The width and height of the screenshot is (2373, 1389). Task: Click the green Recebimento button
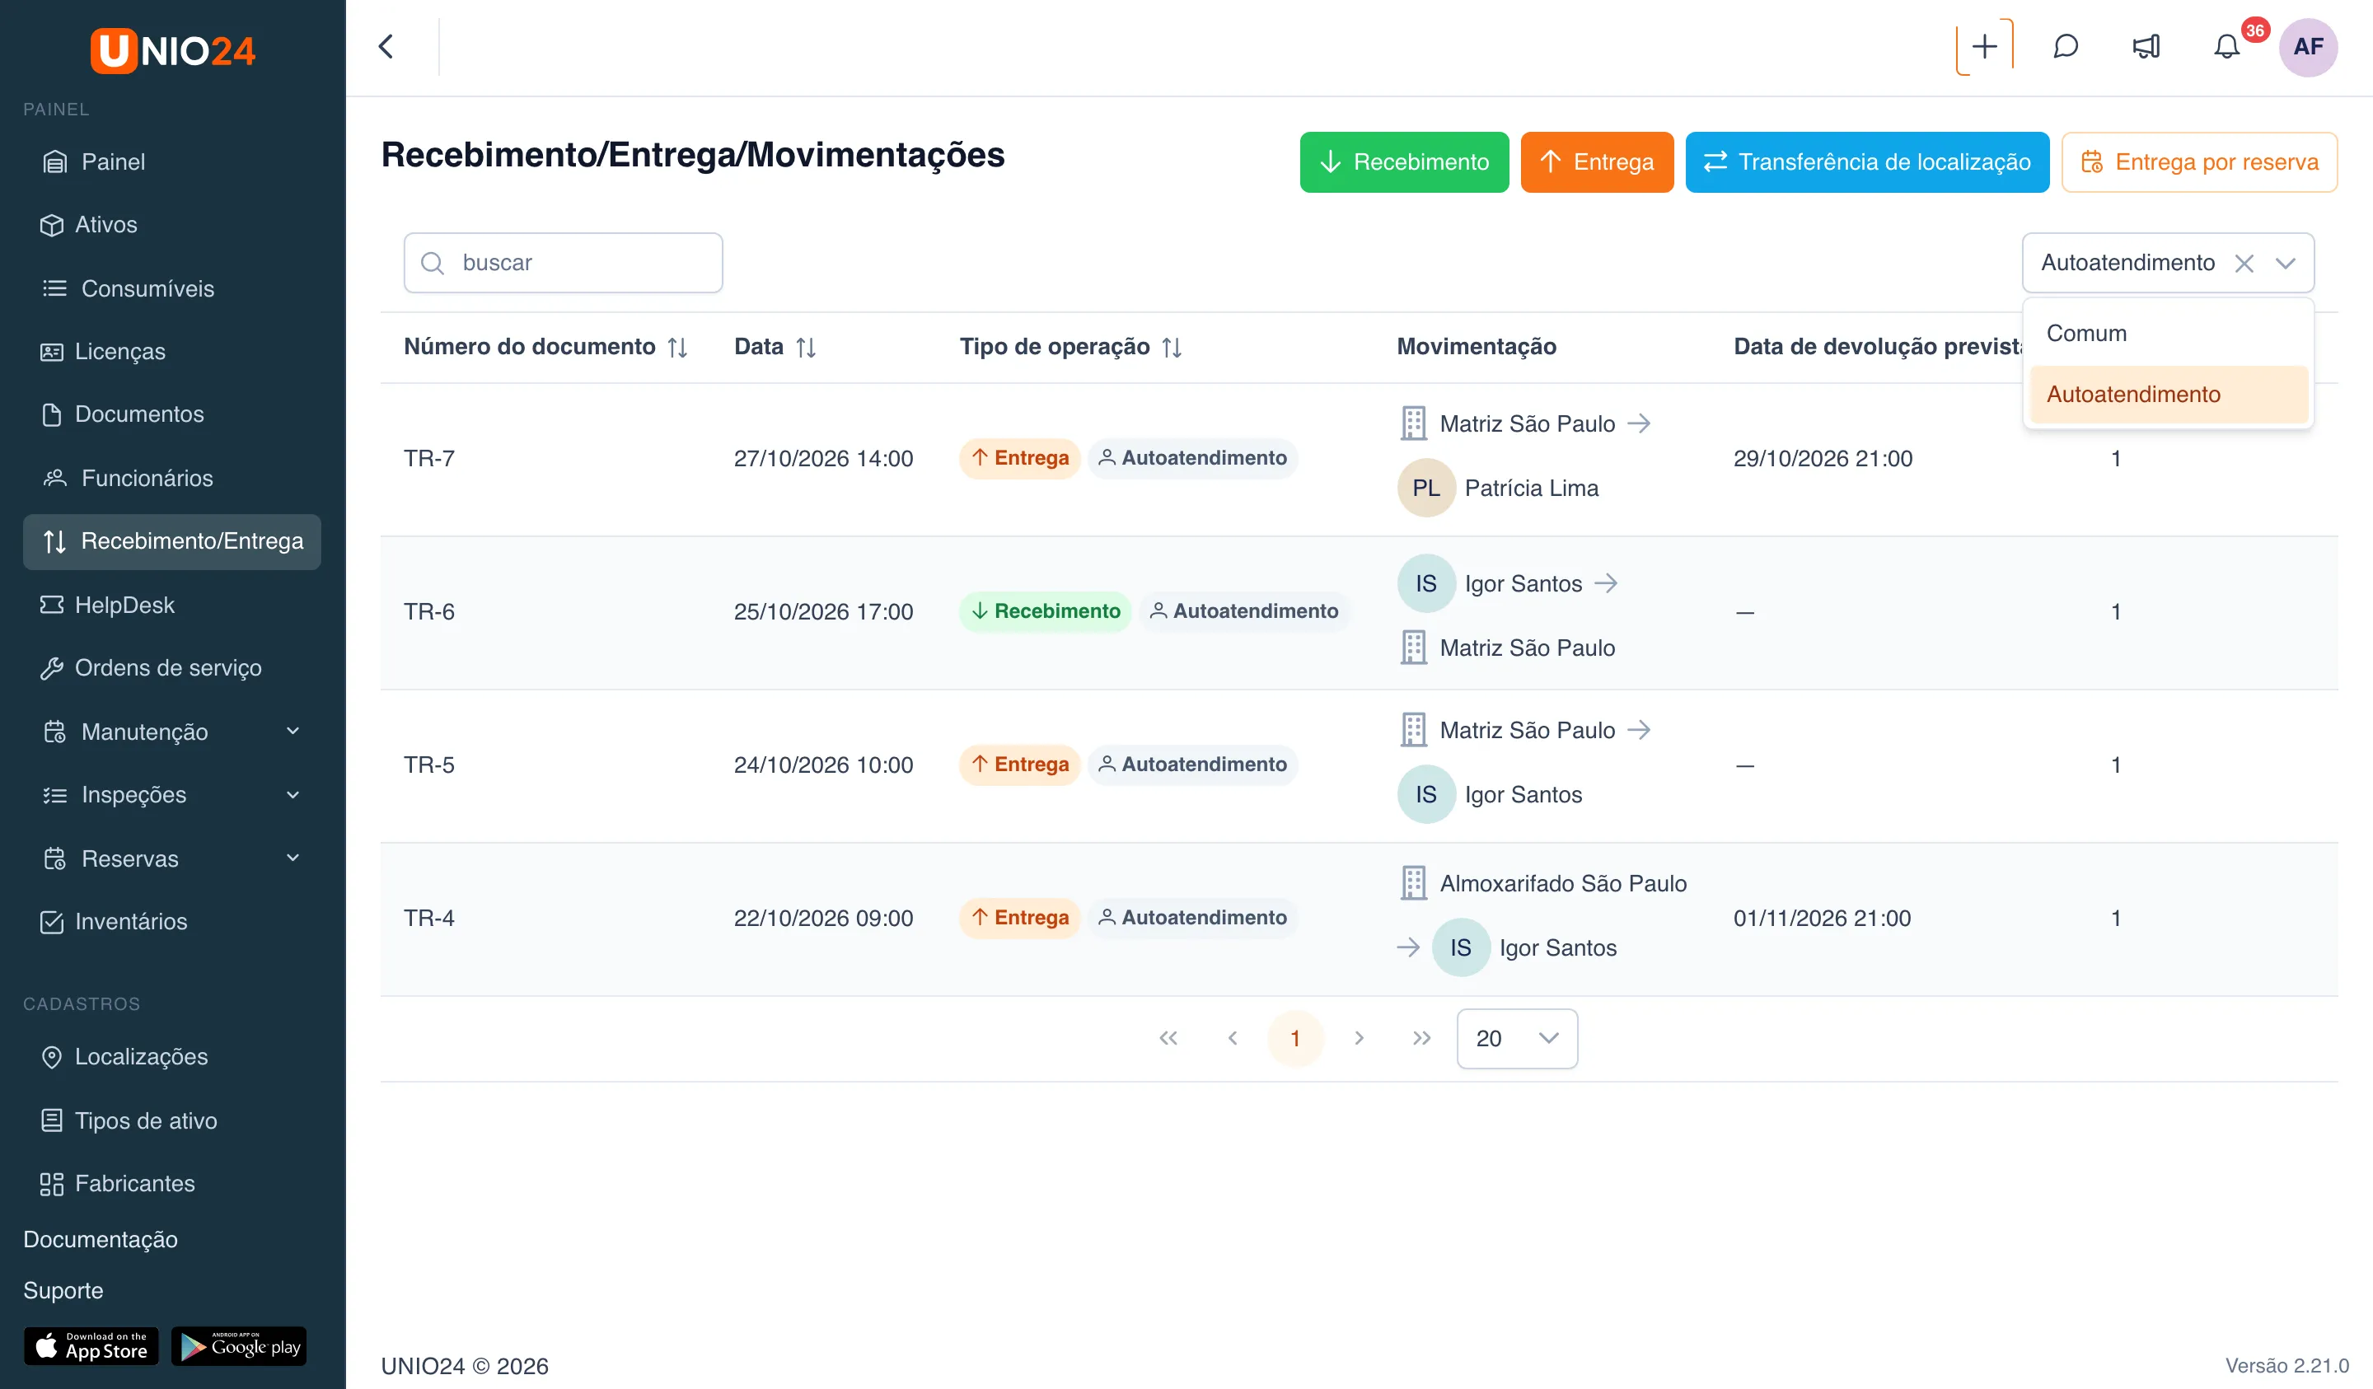coord(1404,162)
